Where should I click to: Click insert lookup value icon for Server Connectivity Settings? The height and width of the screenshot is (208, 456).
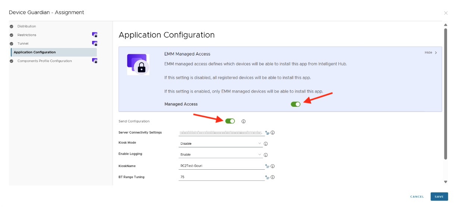[x=267, y=132]
